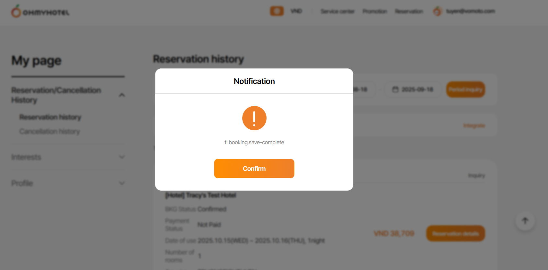Image resolution: width=548 pixels, height=270 pixels.
Task: Collapse the Reservation/Cancellation History section
Action: [x=122, y=95]
